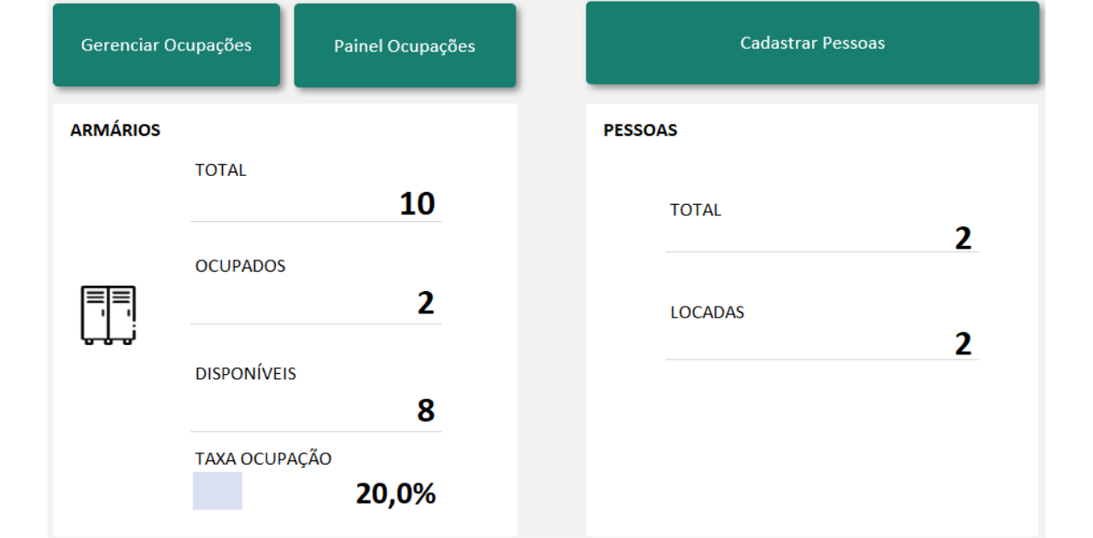
Task: Select the Locadas value 2
Action: pos(963,344)
